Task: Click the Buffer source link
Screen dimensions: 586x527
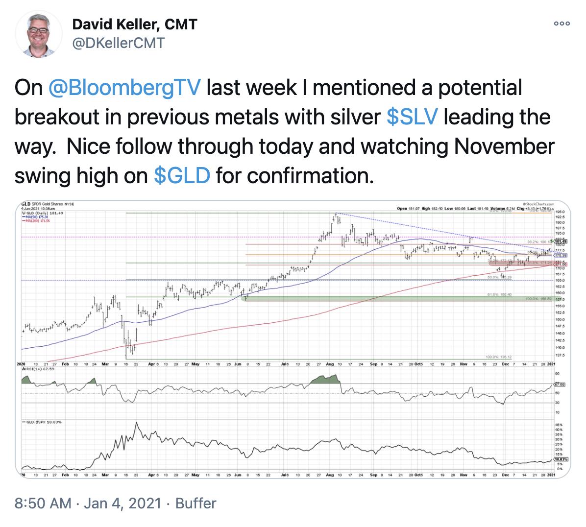Action: [x=196, y=503]
